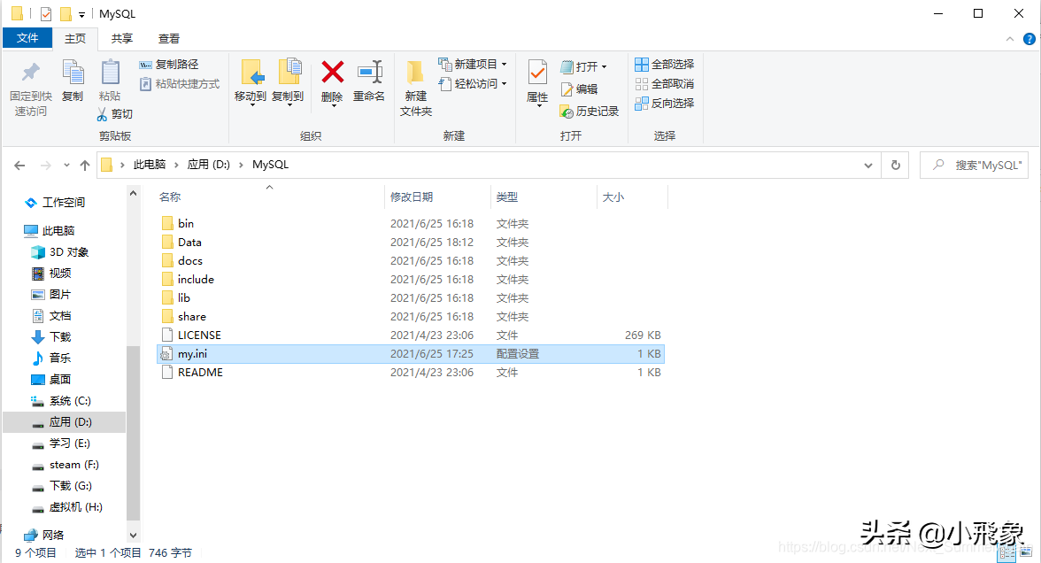
Task: Open the Open (打开) dropdown
Action: pos(583,66)
